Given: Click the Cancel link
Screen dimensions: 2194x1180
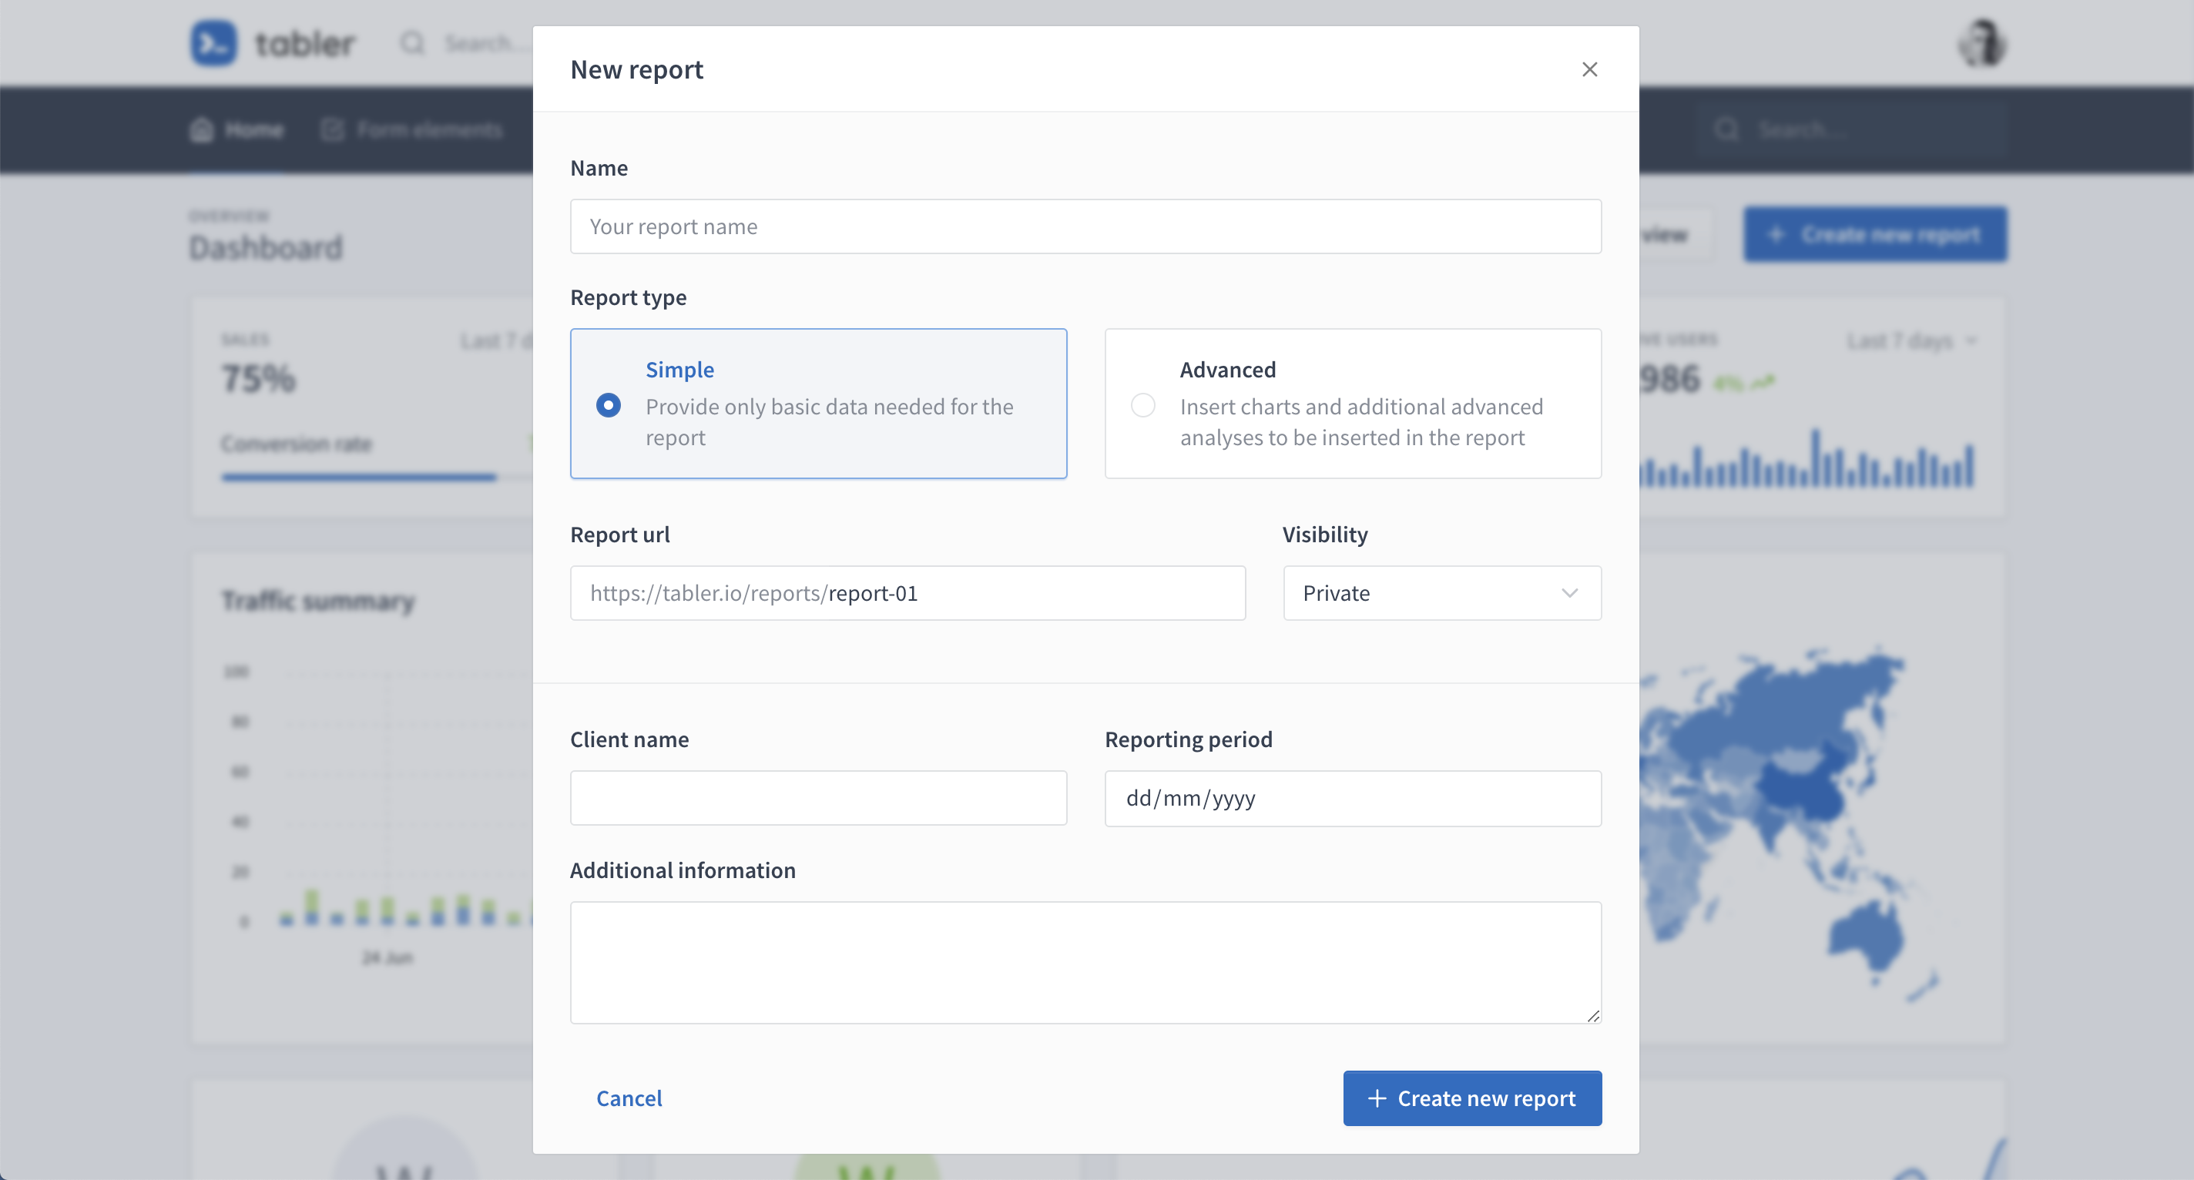Looking at the screenshot, I should coord(629,1098).
